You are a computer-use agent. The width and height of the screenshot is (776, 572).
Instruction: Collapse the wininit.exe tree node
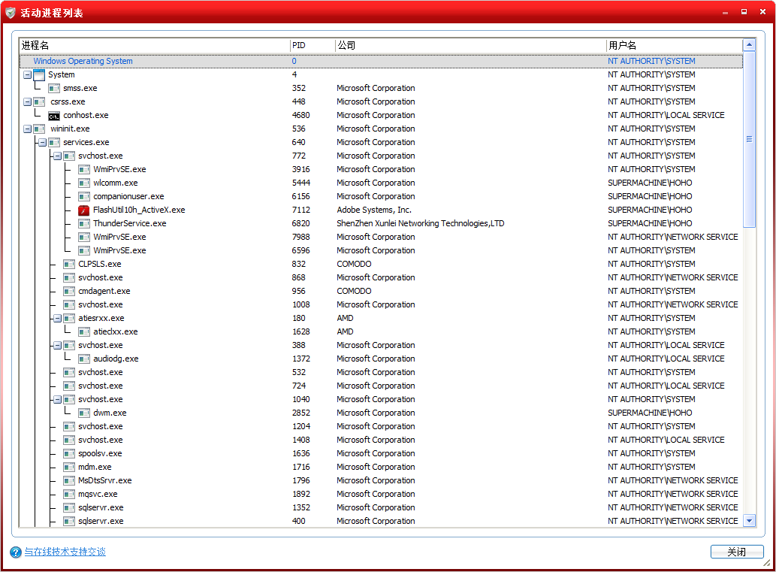click(27, 129)
